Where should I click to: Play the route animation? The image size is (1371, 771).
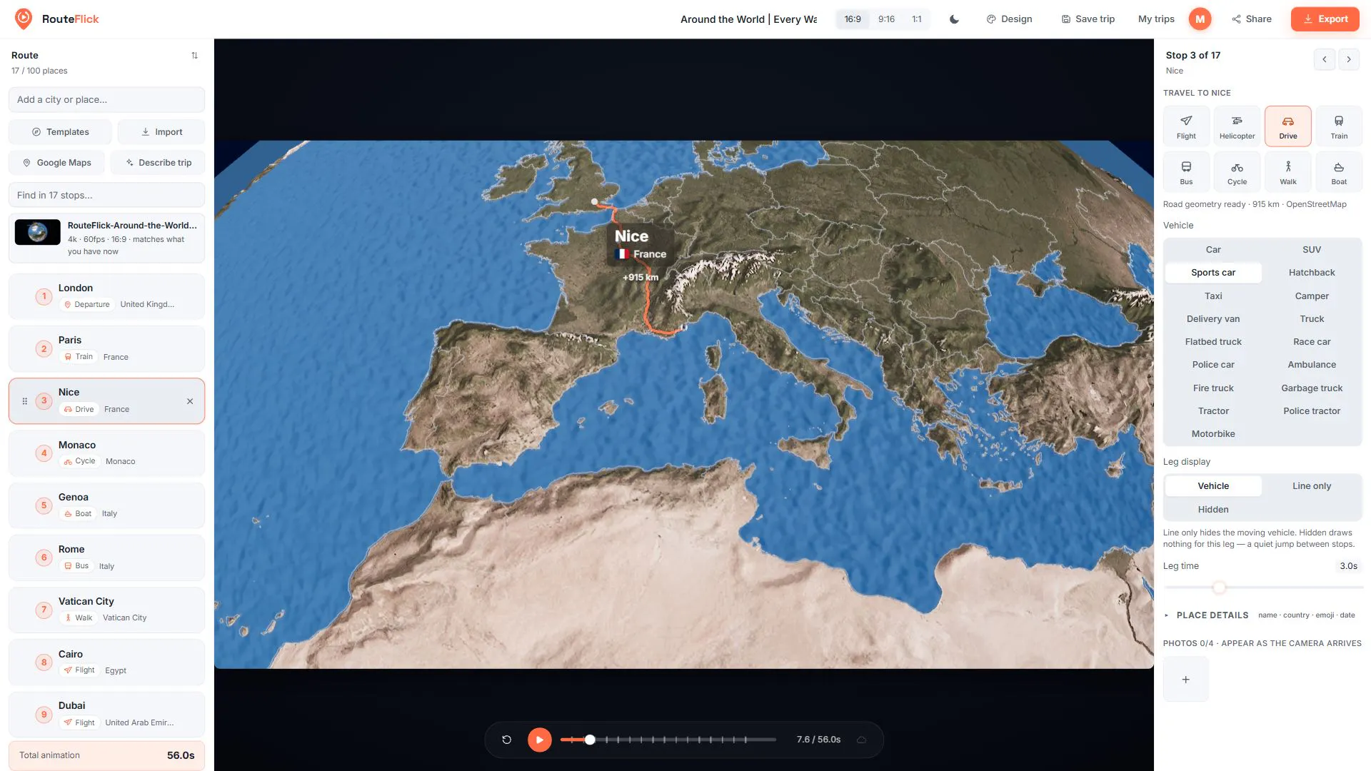click(540, 740)
